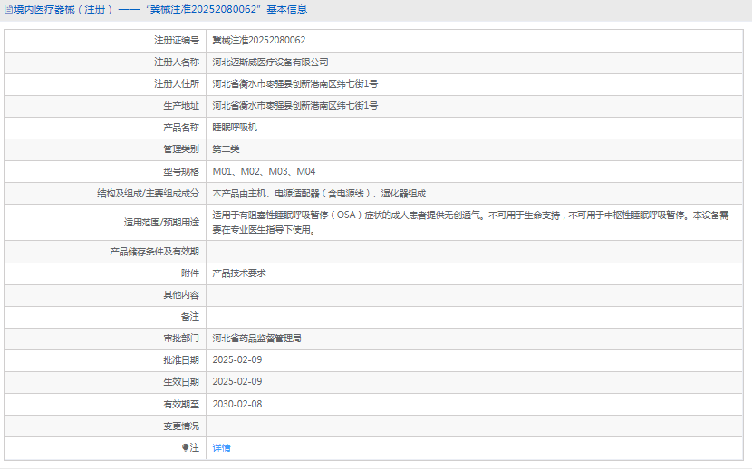The width and height of the screenshot is (752, 469).
Task: Click the 注册人住所 label
Action: click(x=177, y=84)
